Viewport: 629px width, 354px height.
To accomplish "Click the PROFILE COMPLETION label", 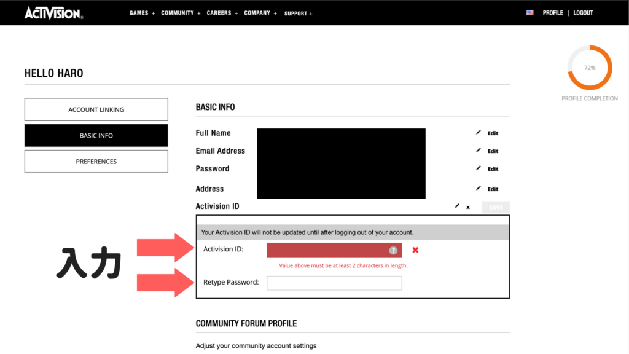I will click(590, 98).
